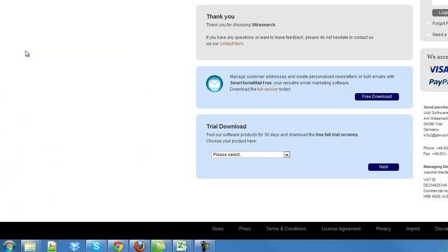
Task: Click the Login button
Action: (440, 13)
